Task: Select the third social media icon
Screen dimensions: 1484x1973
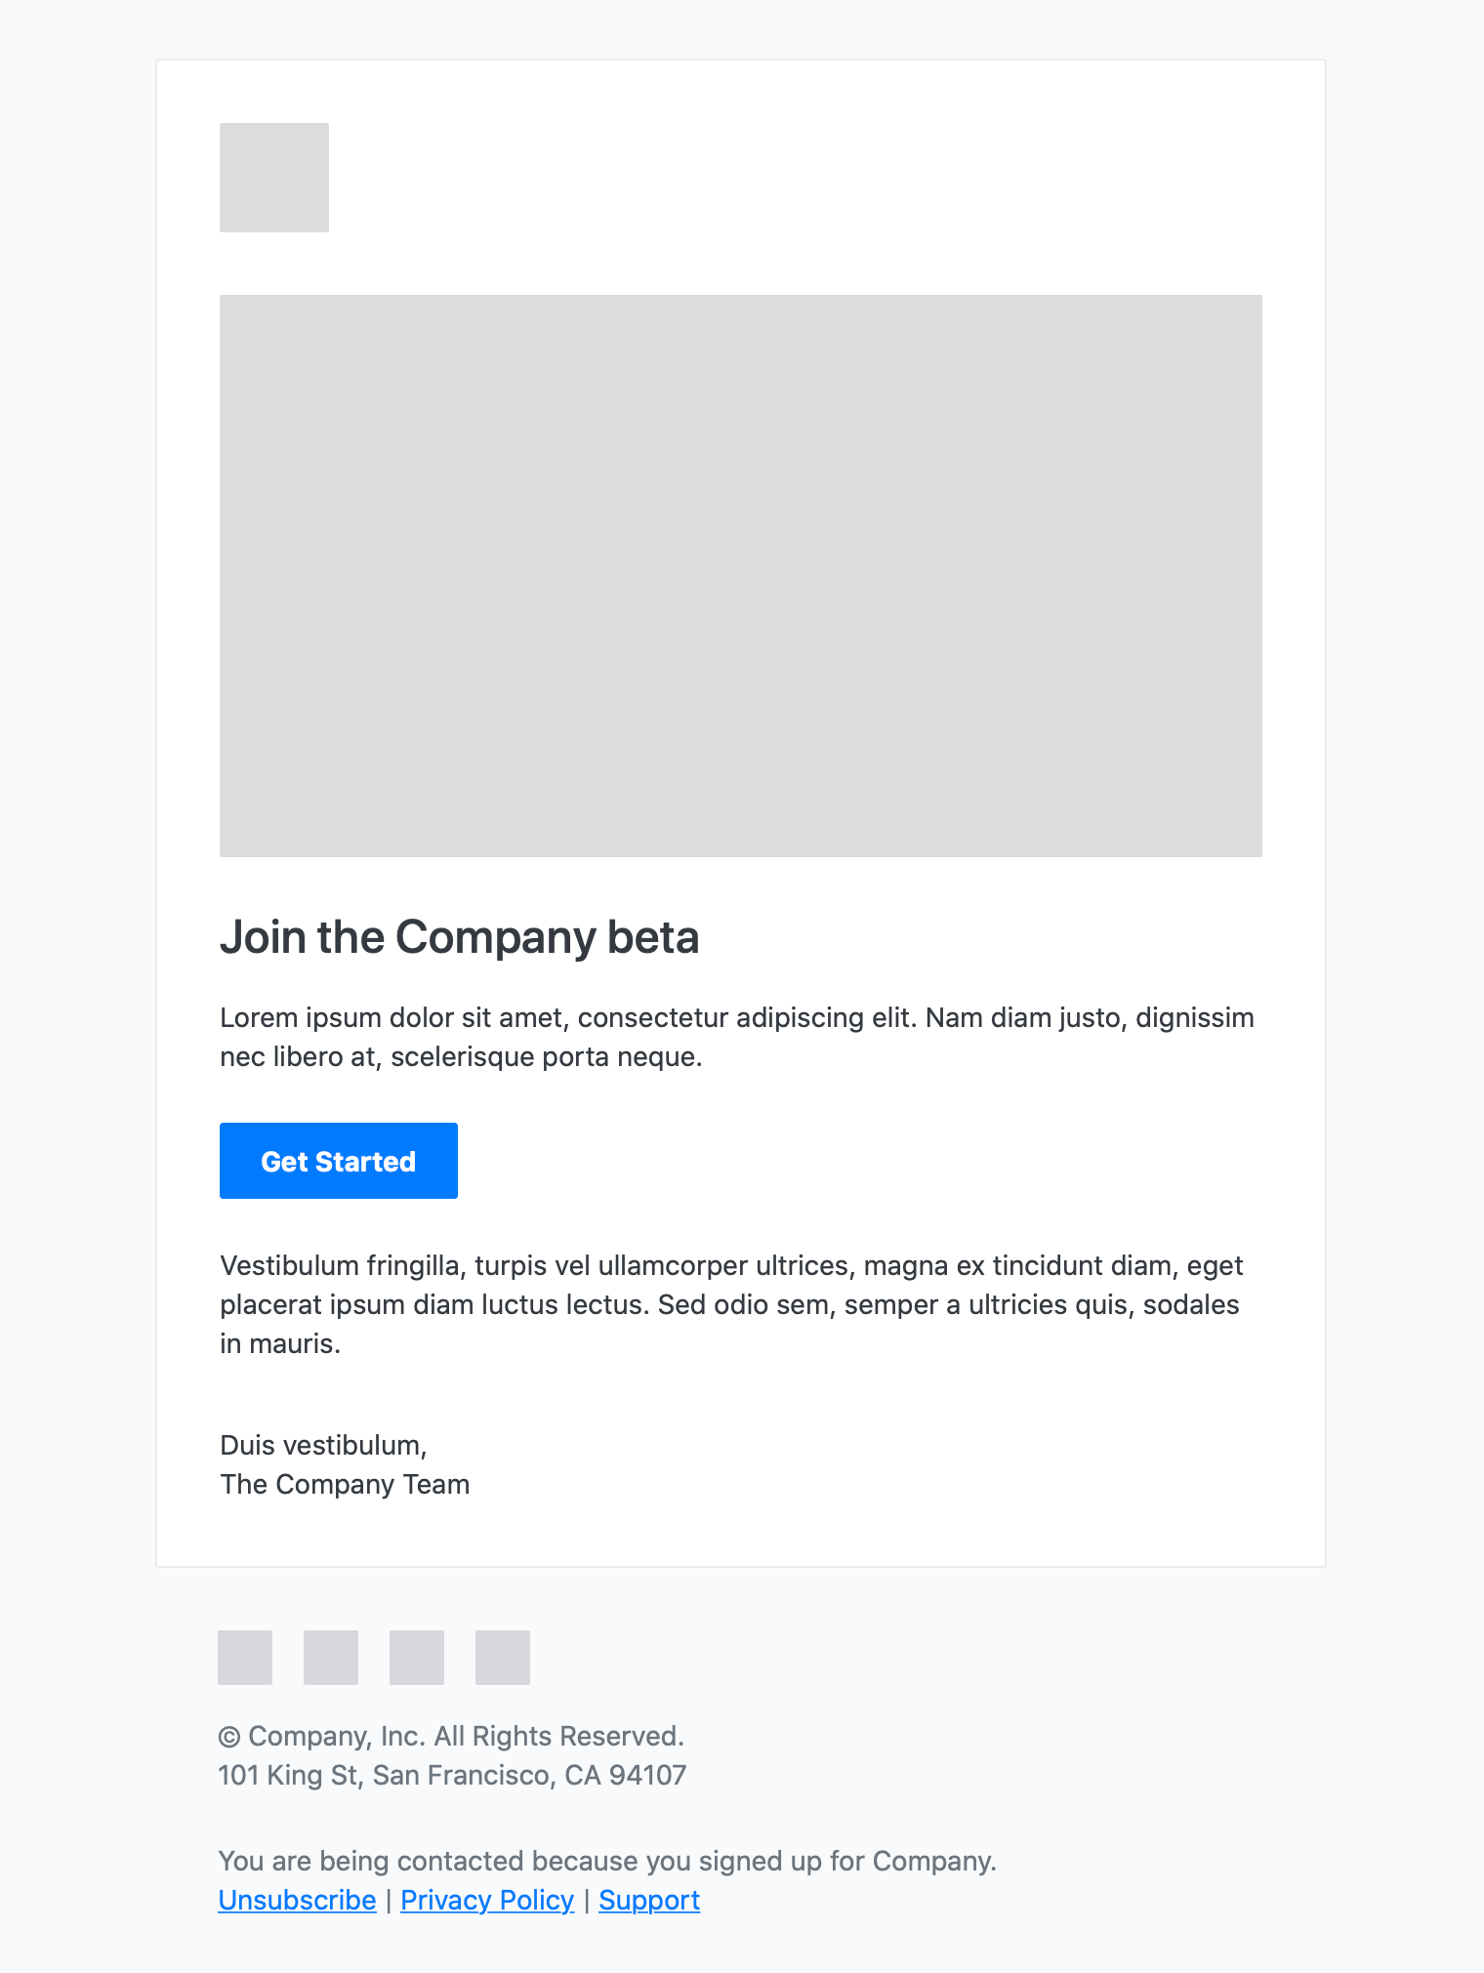Action: pos(417,1657)
